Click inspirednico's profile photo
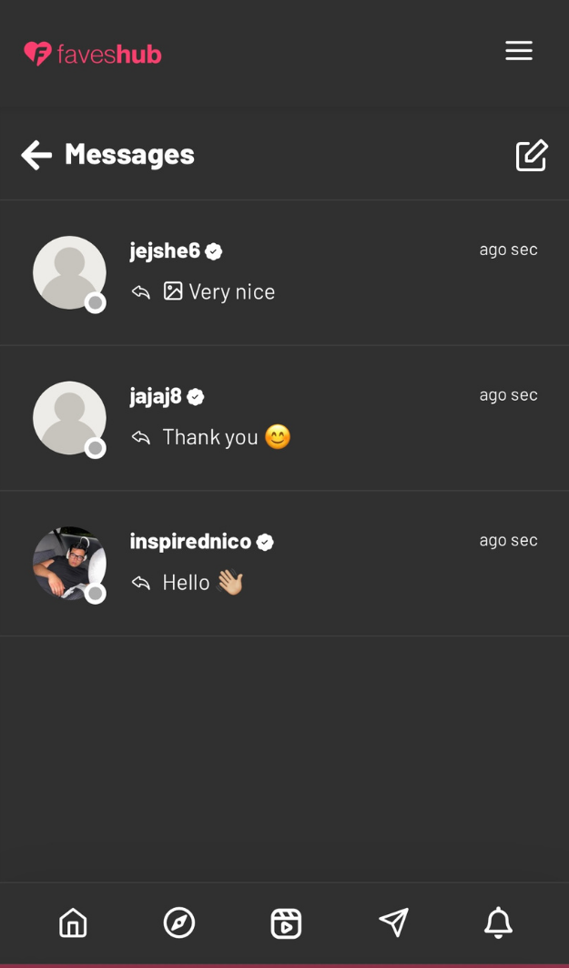The height and width of the screenshot is (968, 569). [x=69, y=563]
